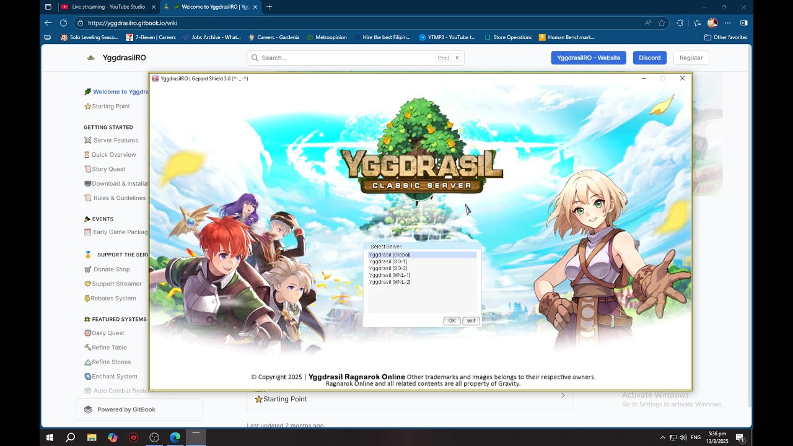Open Welcome to Yggdrasil sidebar page

click(116, 92)
